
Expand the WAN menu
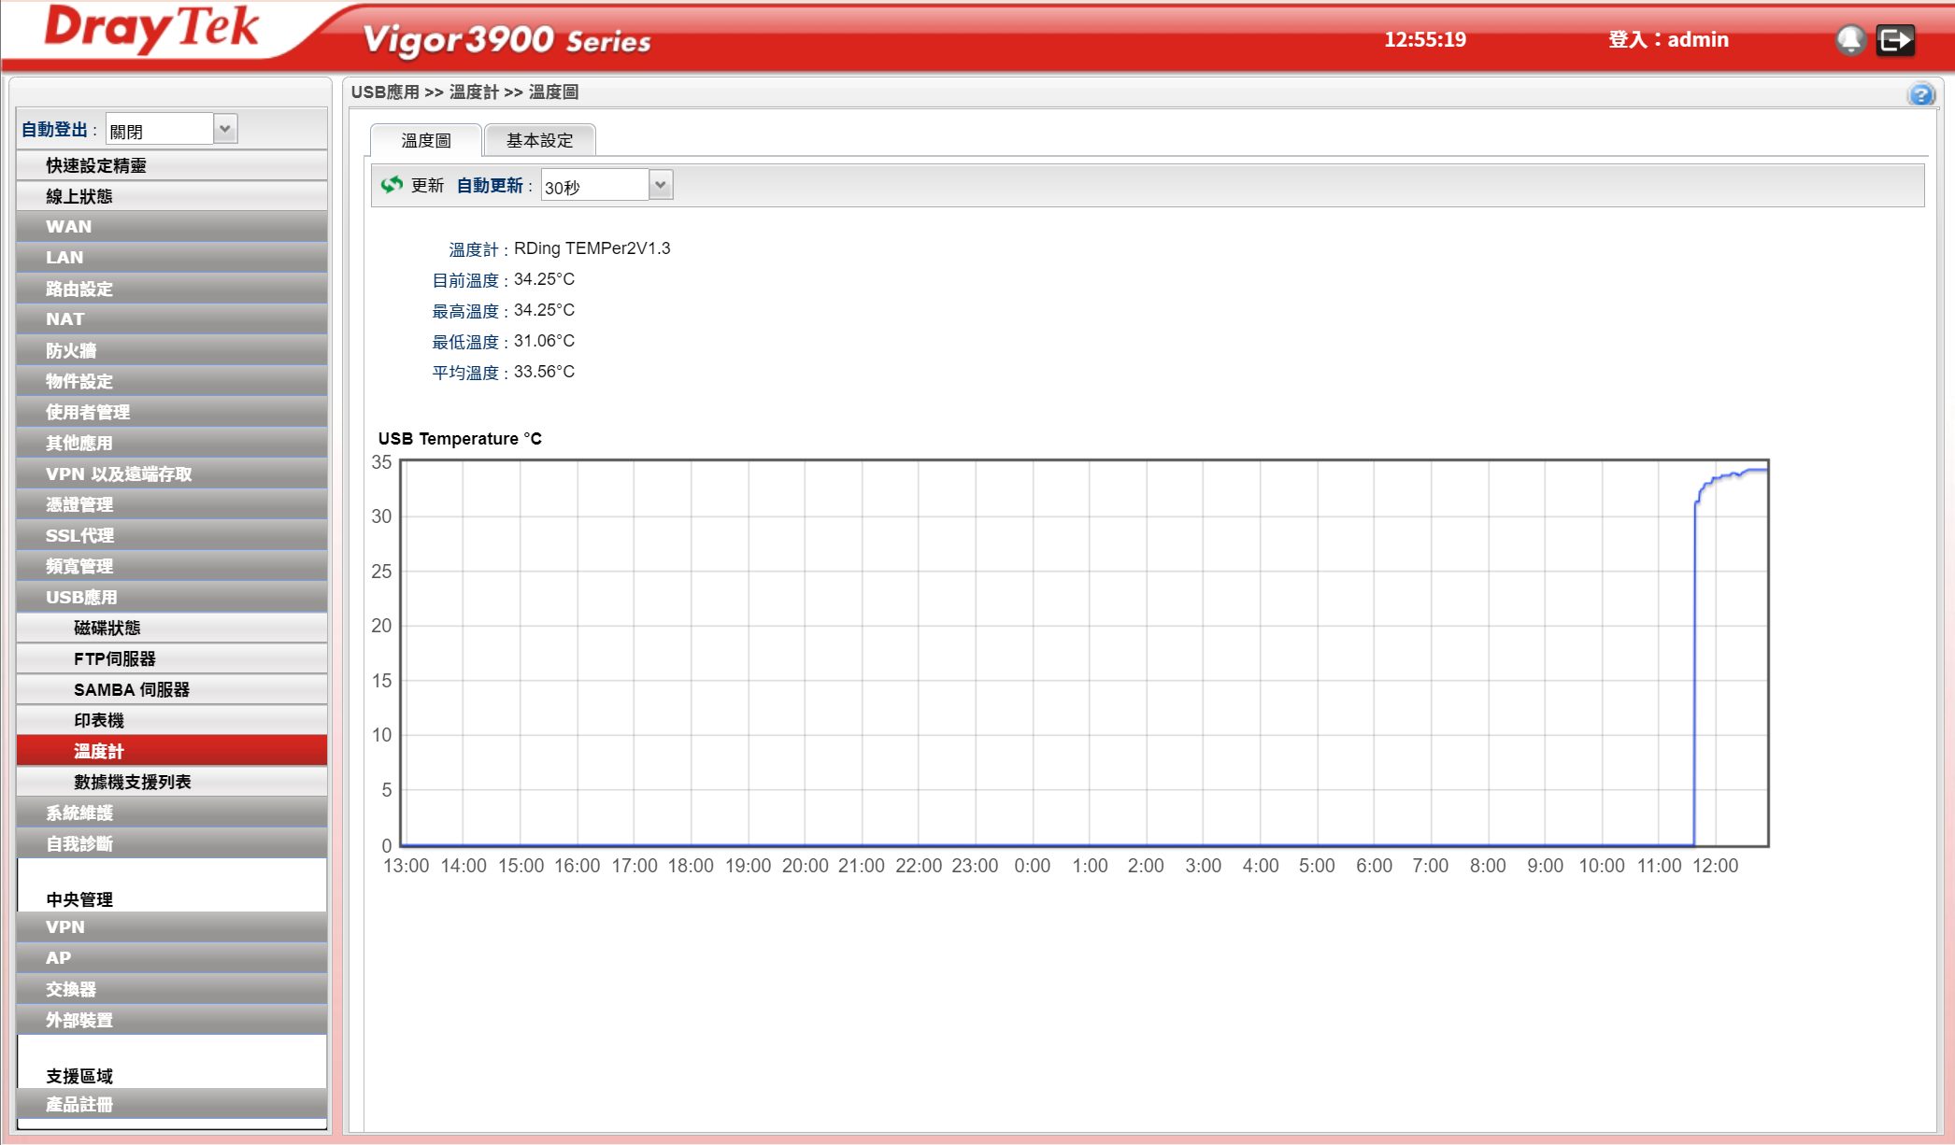(172, 227)
